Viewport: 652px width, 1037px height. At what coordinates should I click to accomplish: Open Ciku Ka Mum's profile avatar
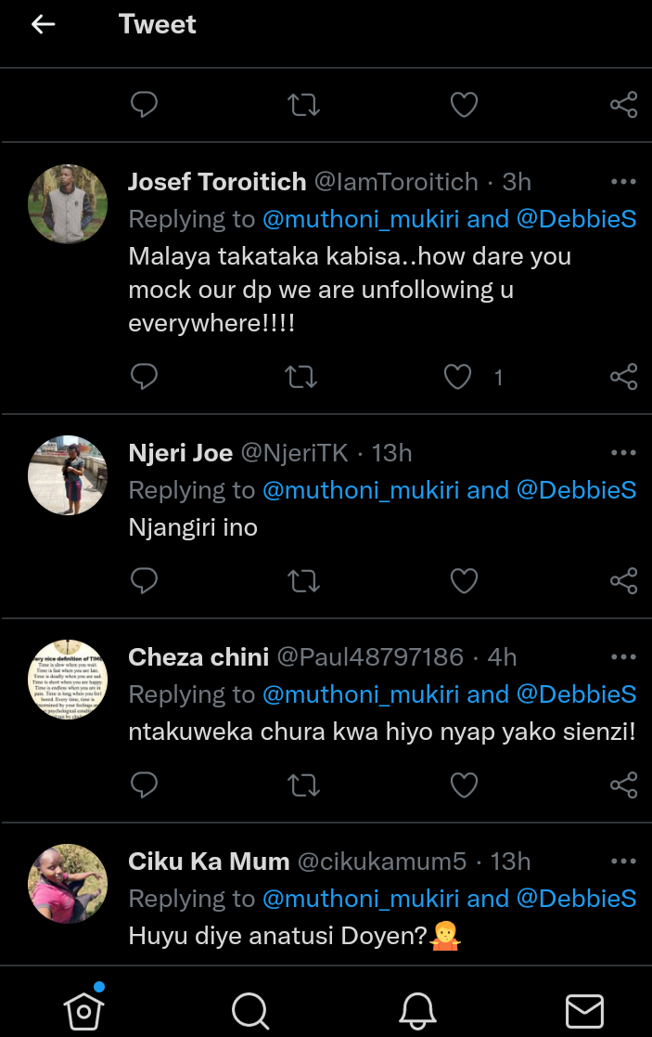68,884
